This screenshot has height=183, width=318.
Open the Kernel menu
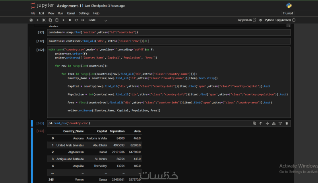click(71, 13)
